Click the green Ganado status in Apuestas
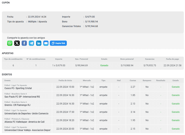The height and width of the screenshot is (135, 185). pyautogui.click(x=104, y=65)
